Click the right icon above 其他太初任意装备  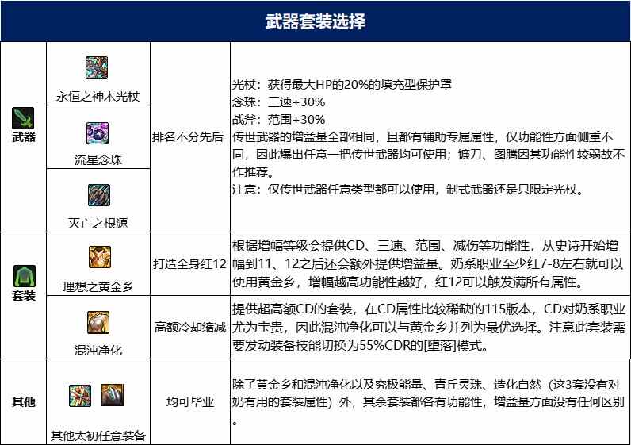point(112,395)
